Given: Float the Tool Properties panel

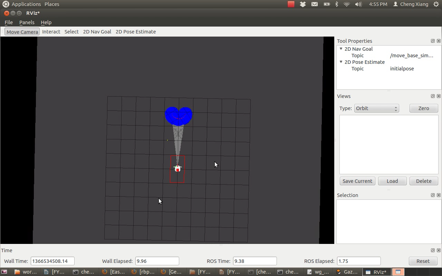Looking at the screenshot, I should tap(433, 41).
